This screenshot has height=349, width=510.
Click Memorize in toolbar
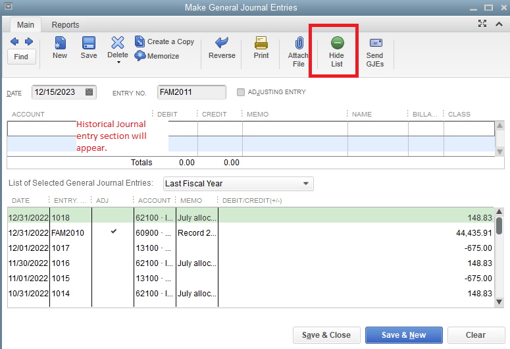pyautogui.click(x=157, y=56)
